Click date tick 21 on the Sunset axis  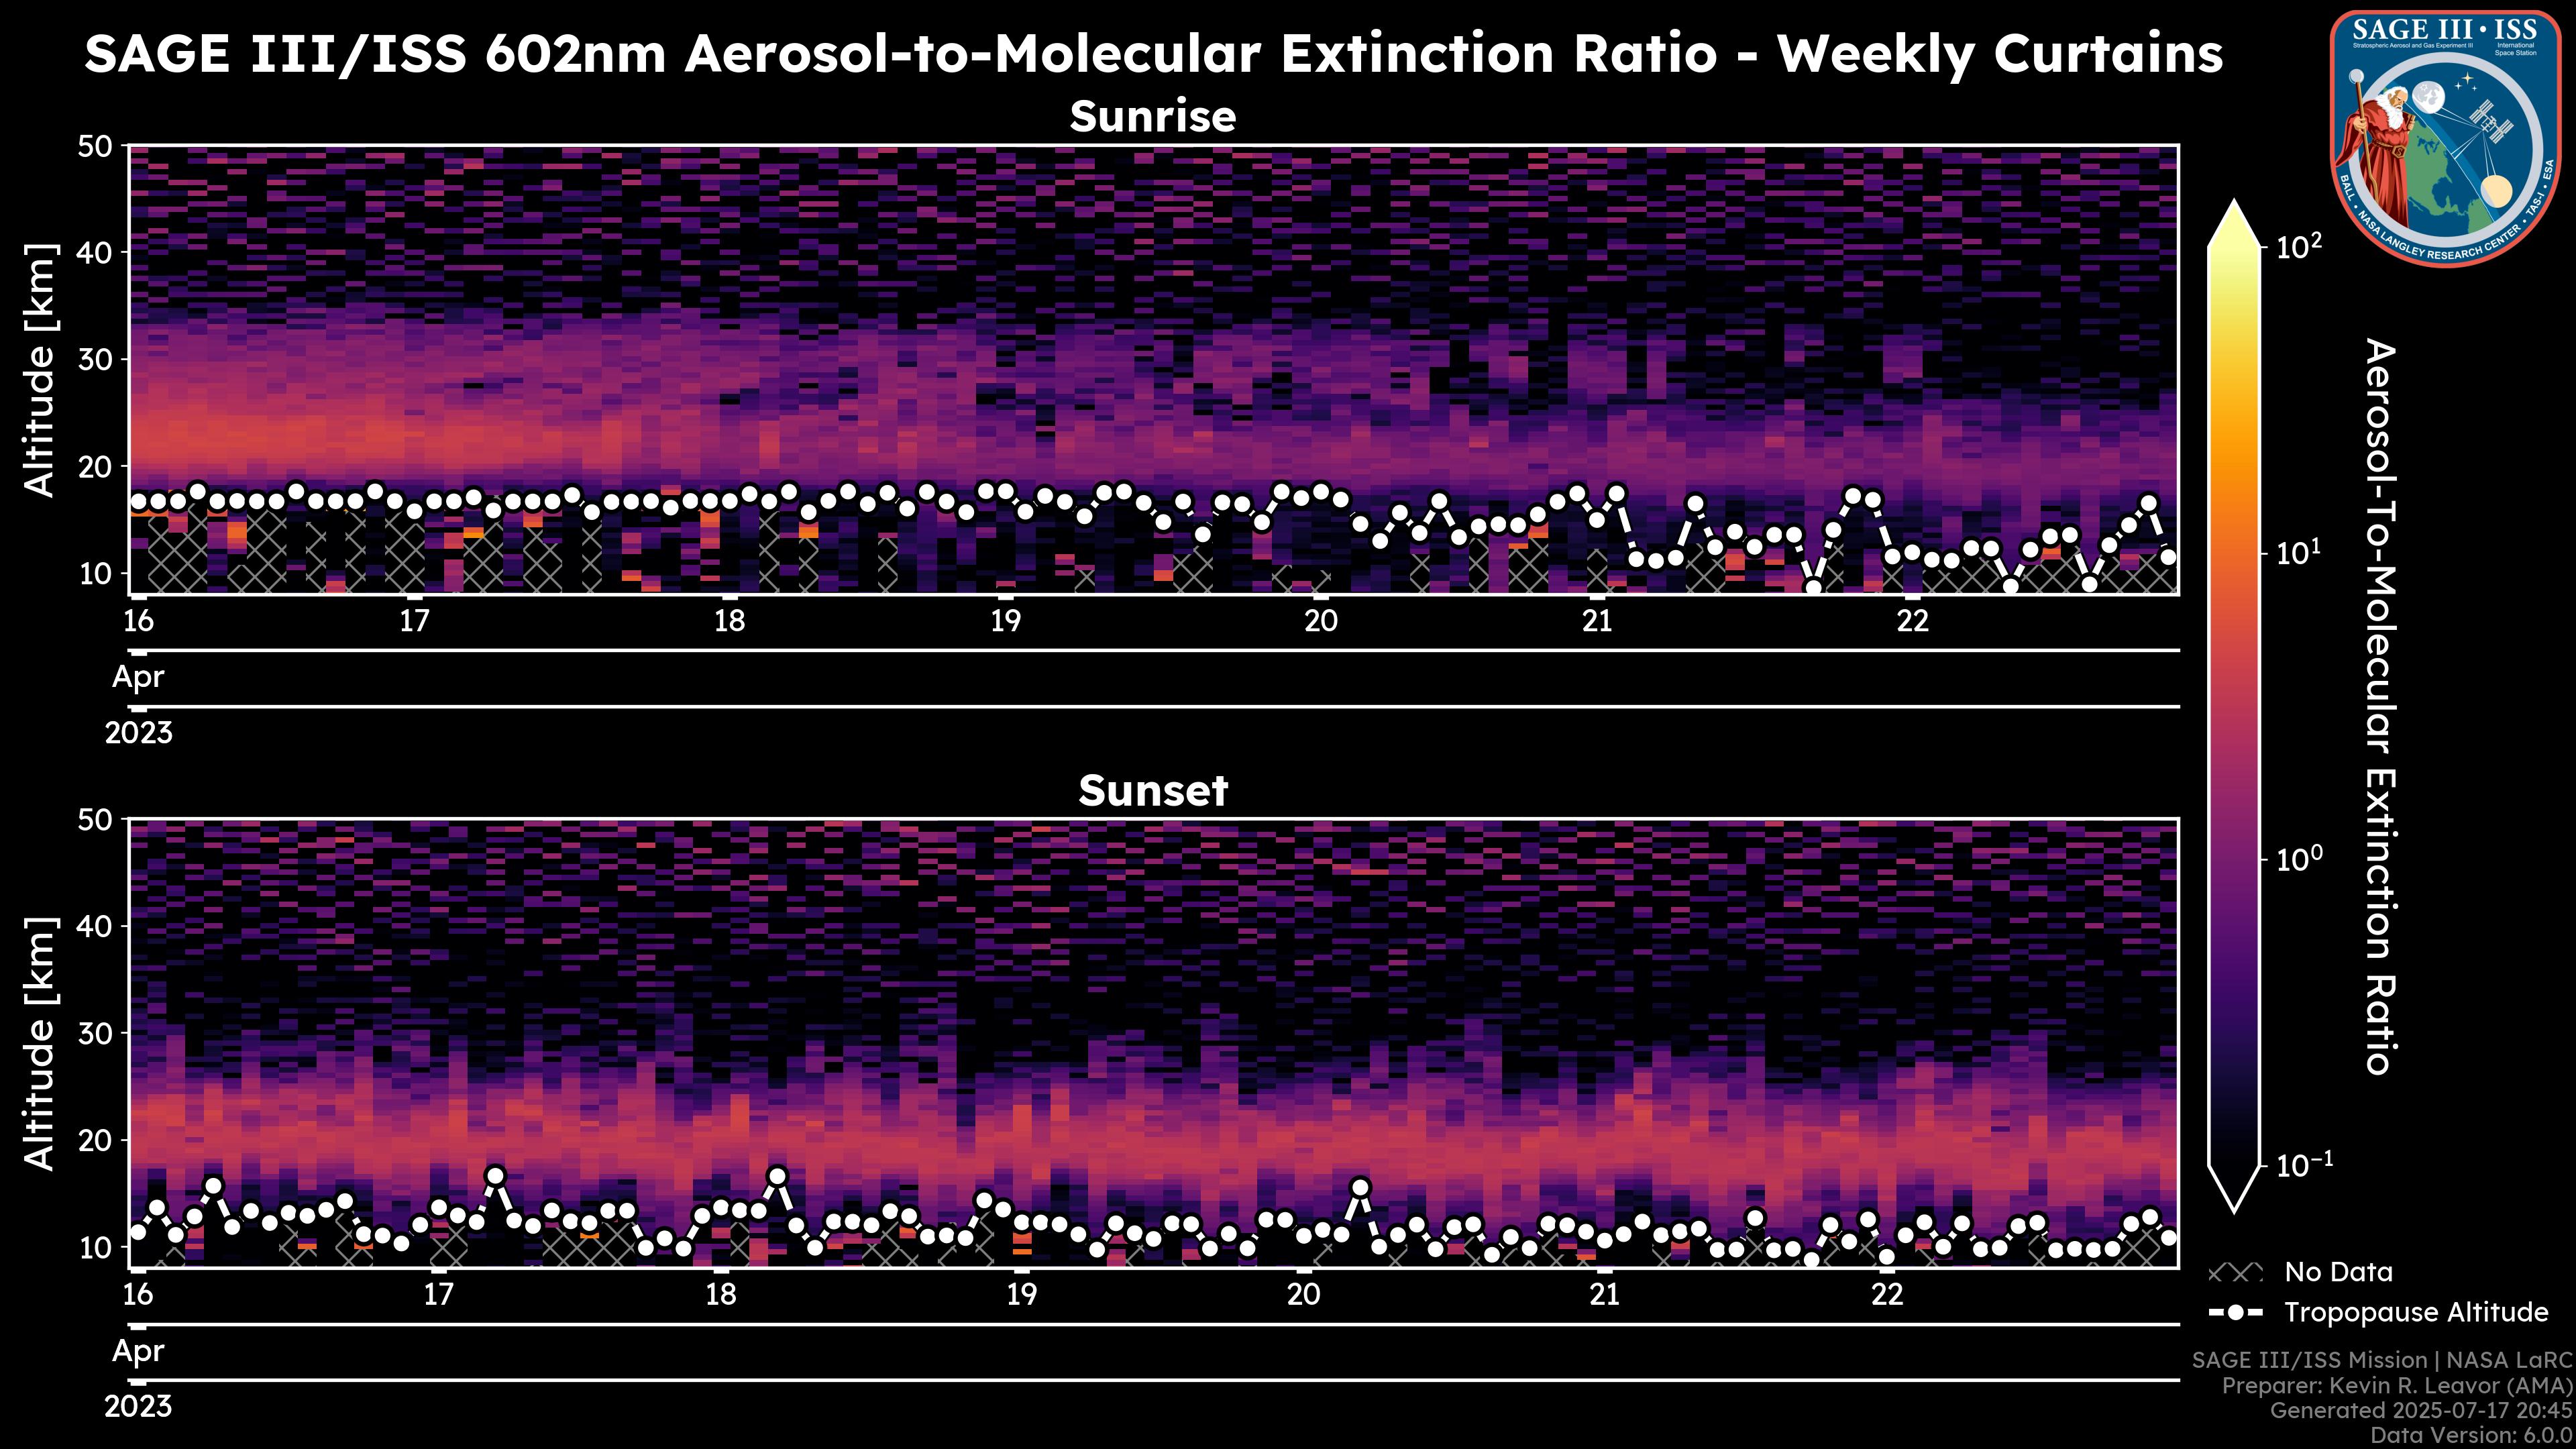(1604, 1294)
